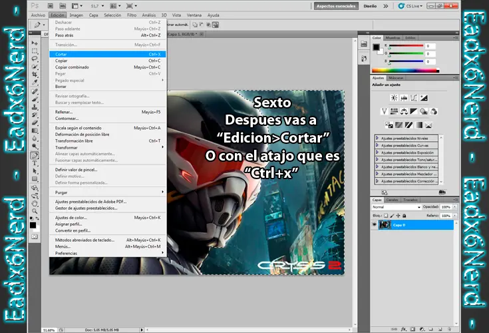Open the CS Live button
The image size is (489, 333).
click(x=410, y=6)
